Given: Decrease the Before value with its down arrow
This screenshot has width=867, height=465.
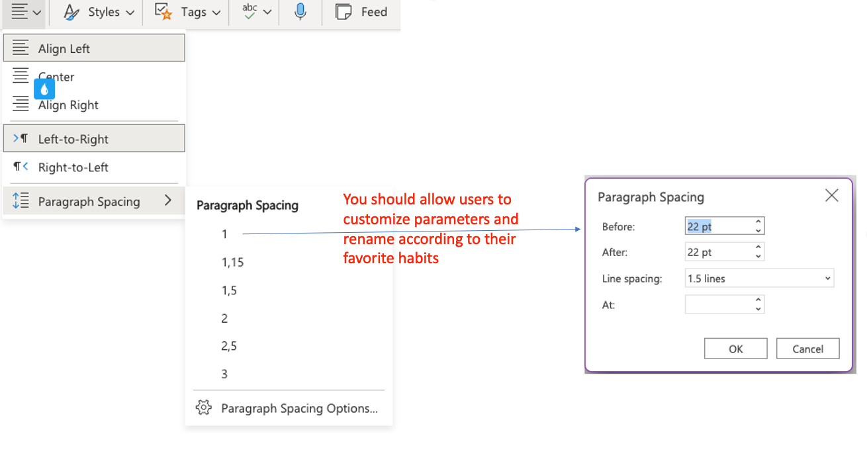Looking at the screenshot, I should coord(758,231).
